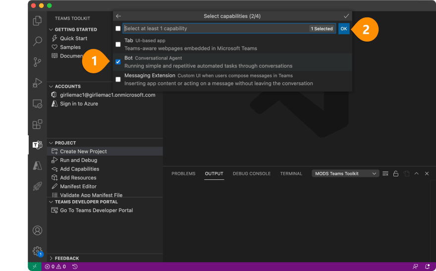Click Go To Teams Developer Portal
Image resolution: width=436 pixels, height=271 pixels.
point(97,211)
